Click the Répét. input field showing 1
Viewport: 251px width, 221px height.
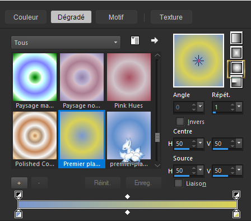pos(221,107)
